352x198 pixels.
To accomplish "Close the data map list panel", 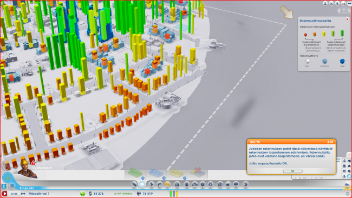I will pyautogui.click(x=349, y=155).
